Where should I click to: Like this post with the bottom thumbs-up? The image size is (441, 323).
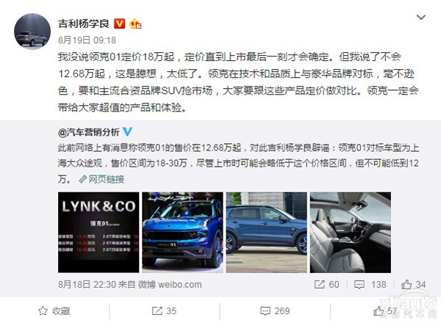(x=385, y=311)
